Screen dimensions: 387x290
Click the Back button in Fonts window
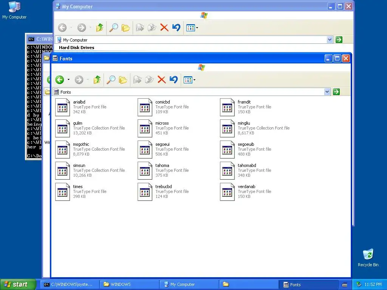click(x=59, y=80)
